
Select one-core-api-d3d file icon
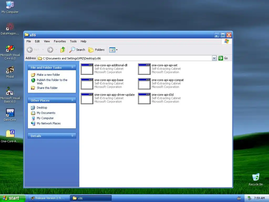point(144,98)
